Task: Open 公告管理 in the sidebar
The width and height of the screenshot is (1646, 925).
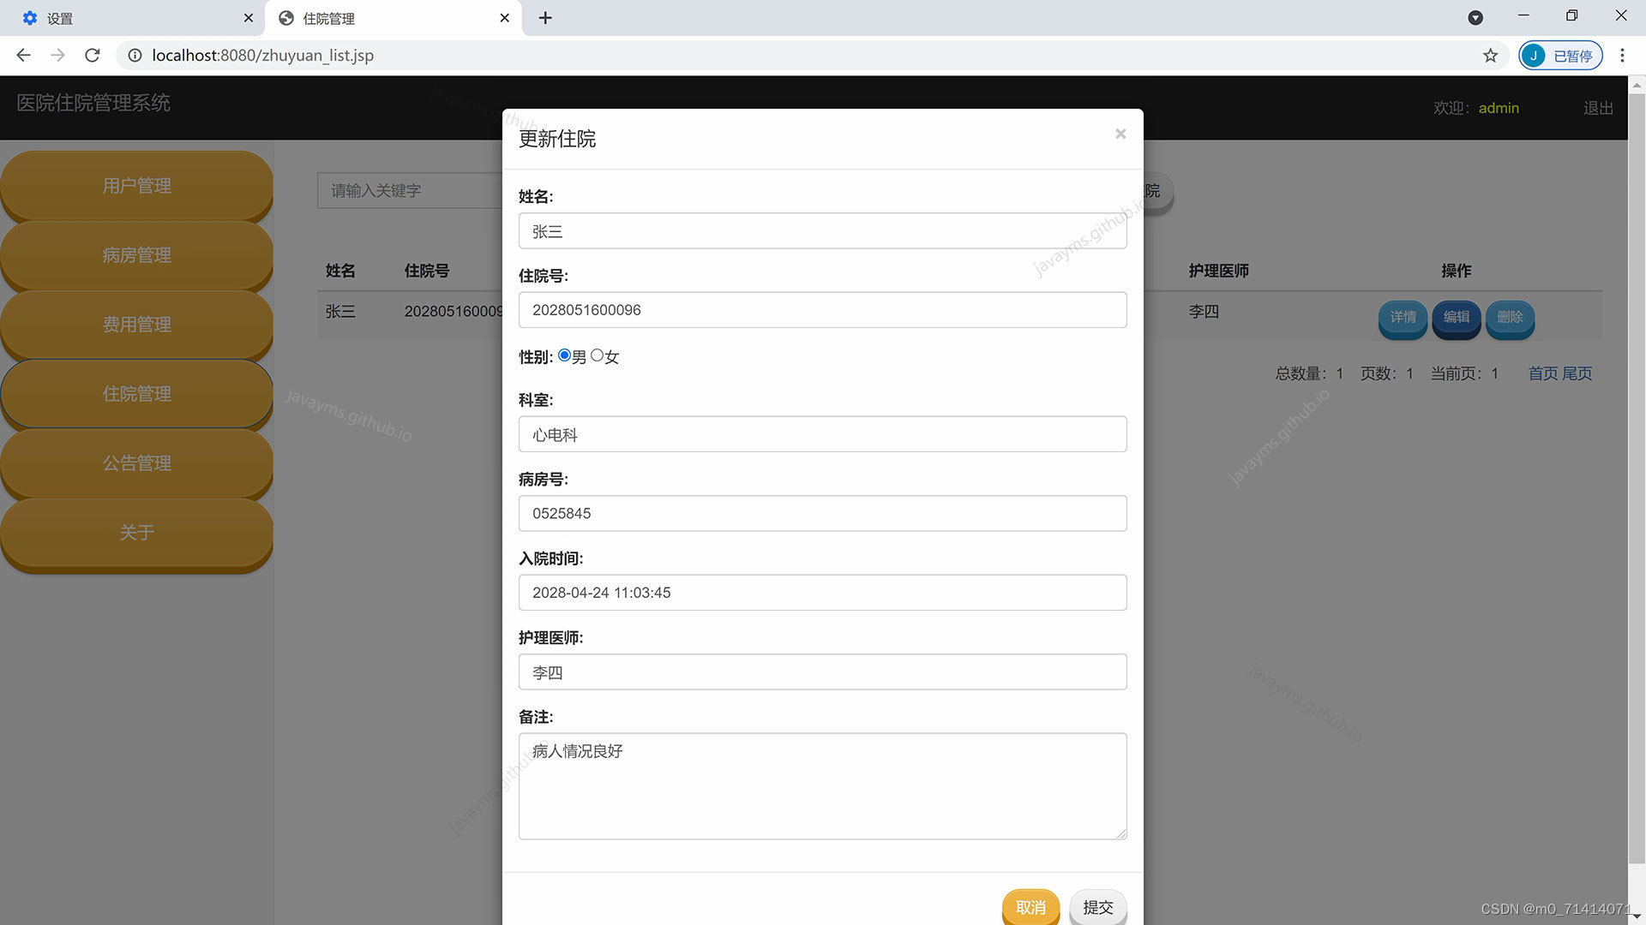Action: point(136,463)
